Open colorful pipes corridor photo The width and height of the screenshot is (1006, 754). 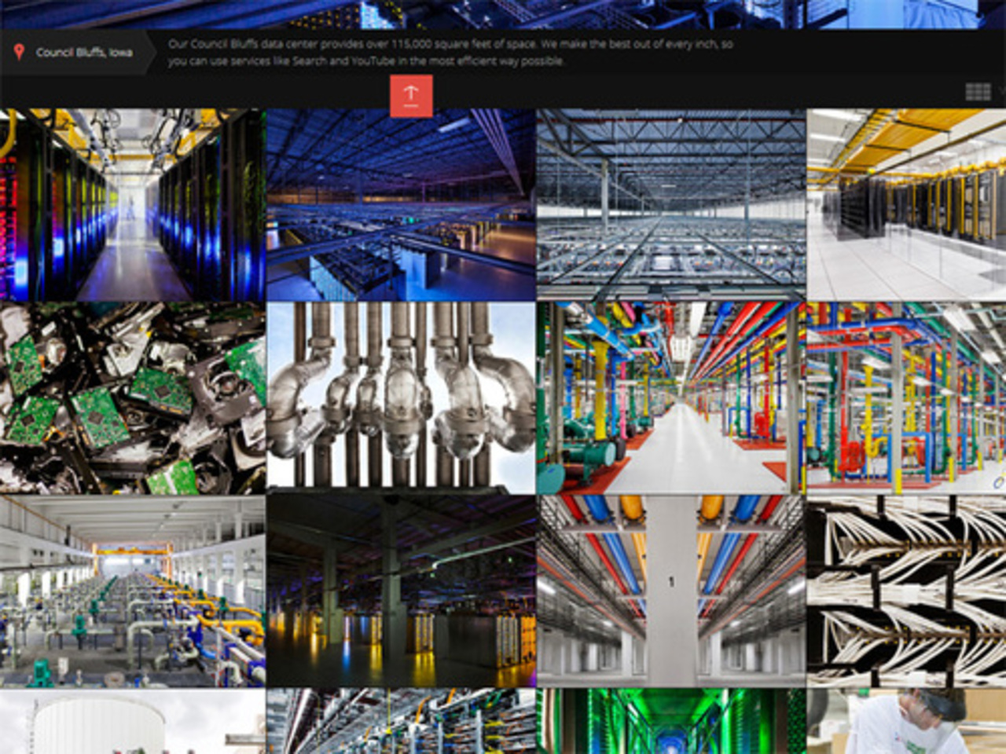coord(671,398)
